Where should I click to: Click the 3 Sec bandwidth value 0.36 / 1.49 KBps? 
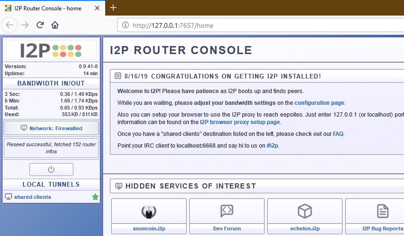[x=79, y=94]
